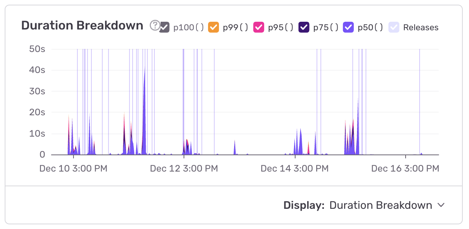Hide the p75() series via its checkbox
Screen dimensions: 469x229
coord(304,27)
